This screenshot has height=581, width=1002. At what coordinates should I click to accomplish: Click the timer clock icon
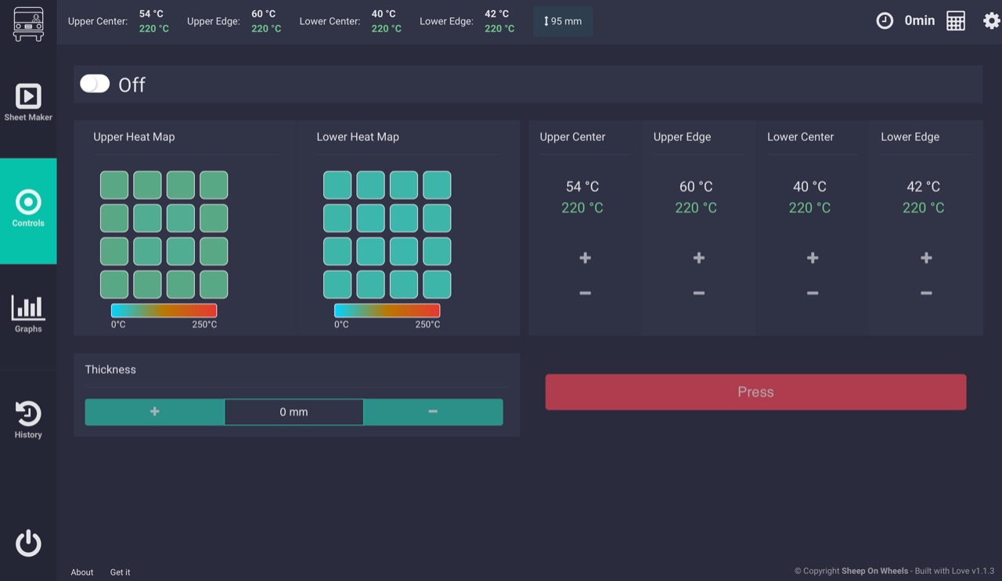click(885, 21)
